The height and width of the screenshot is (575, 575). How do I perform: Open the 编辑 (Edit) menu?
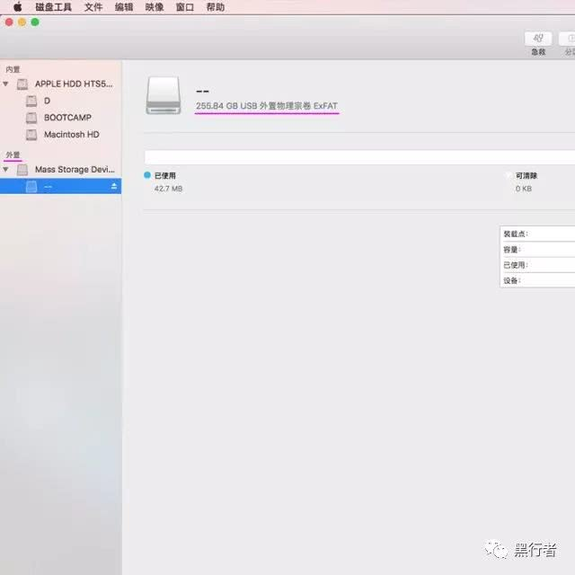point(124,6)
